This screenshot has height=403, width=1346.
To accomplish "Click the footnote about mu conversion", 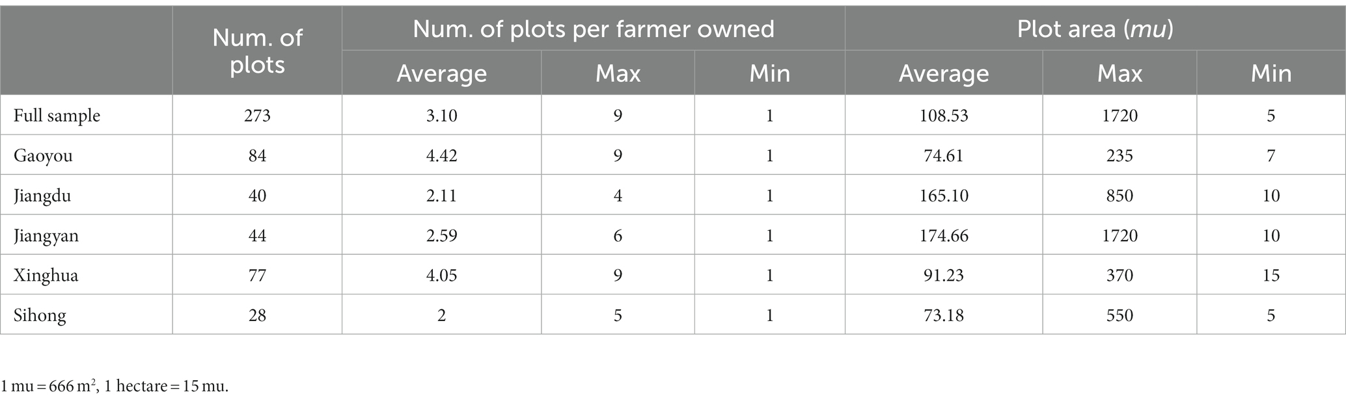I will click(x=115, y=386).
